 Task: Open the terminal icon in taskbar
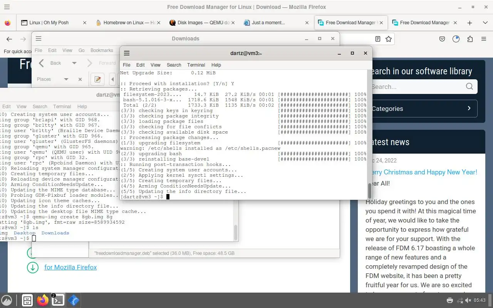pyautogui.click(x=58, y=300)
